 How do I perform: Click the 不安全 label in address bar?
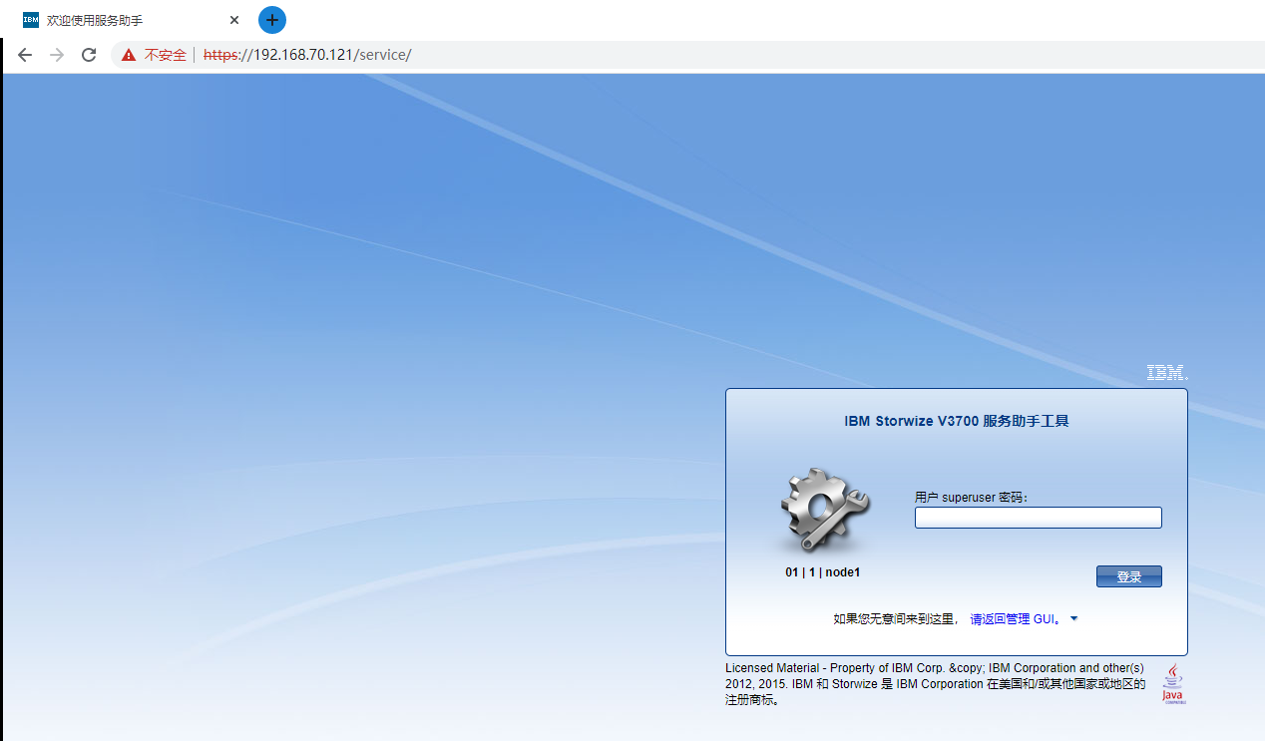[166, 55]
